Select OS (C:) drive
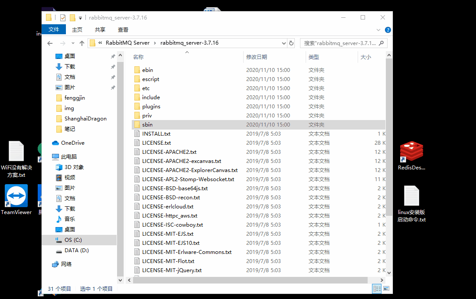 click(68, 240)
